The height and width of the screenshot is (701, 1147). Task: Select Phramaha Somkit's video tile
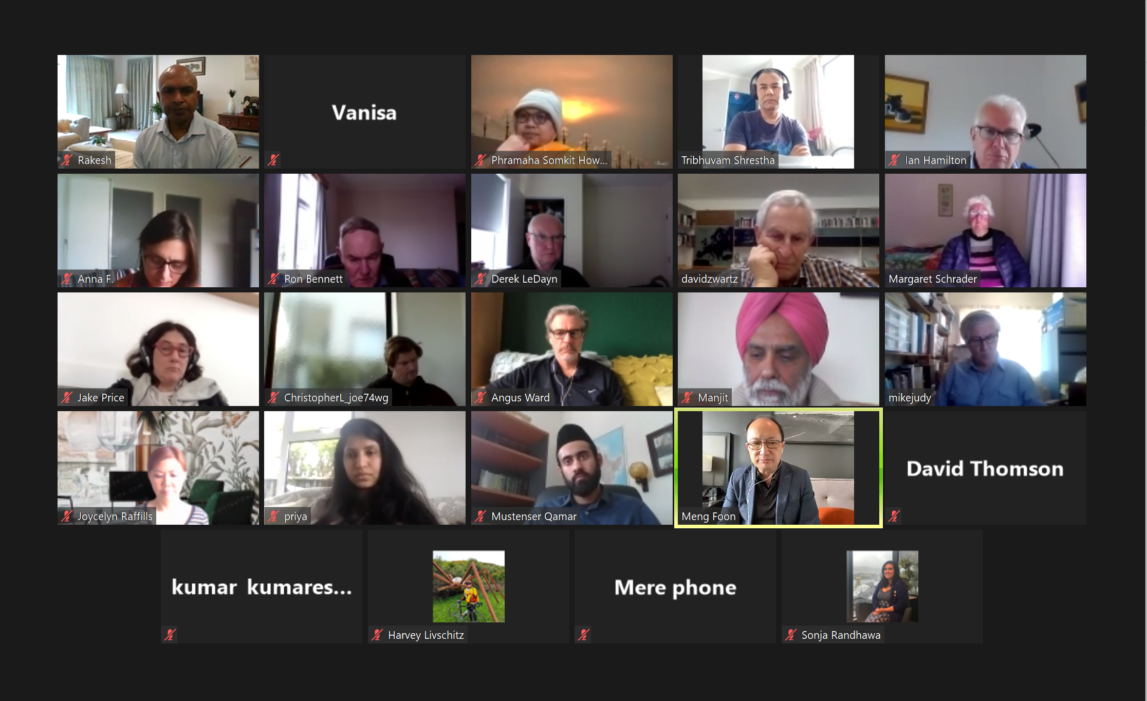click(571, 112)
